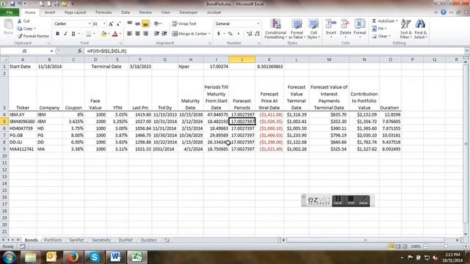
Task: Open the number format General dropdown
Action: click(258, 23)
